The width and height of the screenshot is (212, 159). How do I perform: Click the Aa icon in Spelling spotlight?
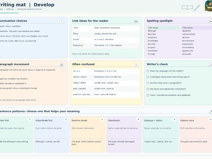(x=210, y=21)
